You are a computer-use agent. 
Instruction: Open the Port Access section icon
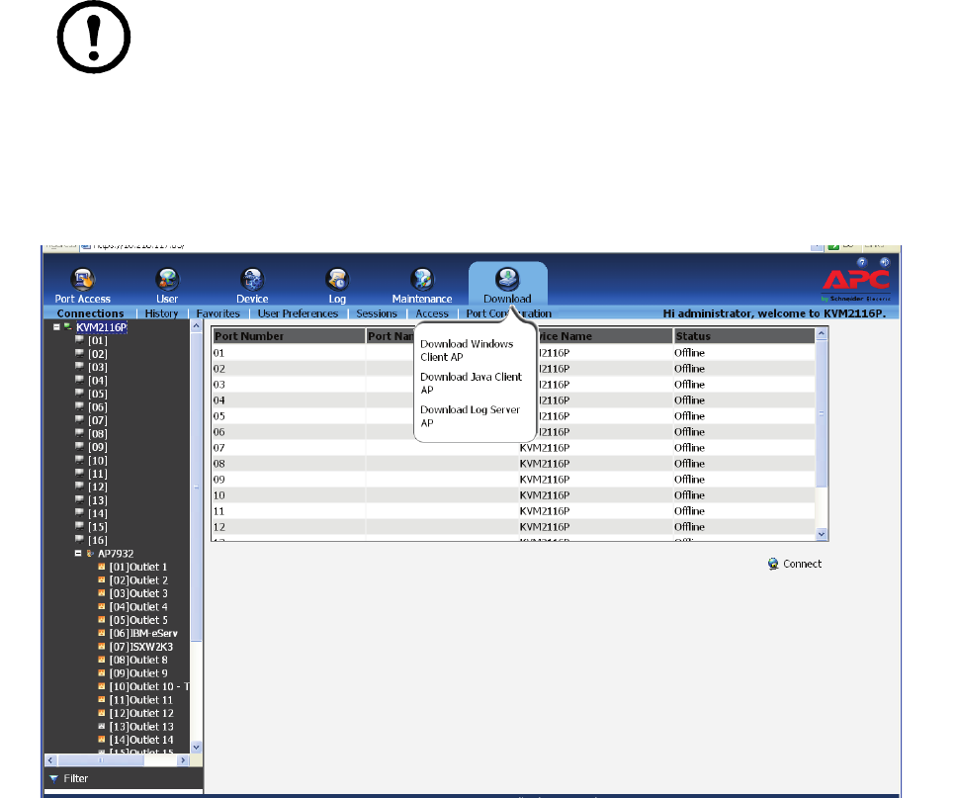(82, 280)
